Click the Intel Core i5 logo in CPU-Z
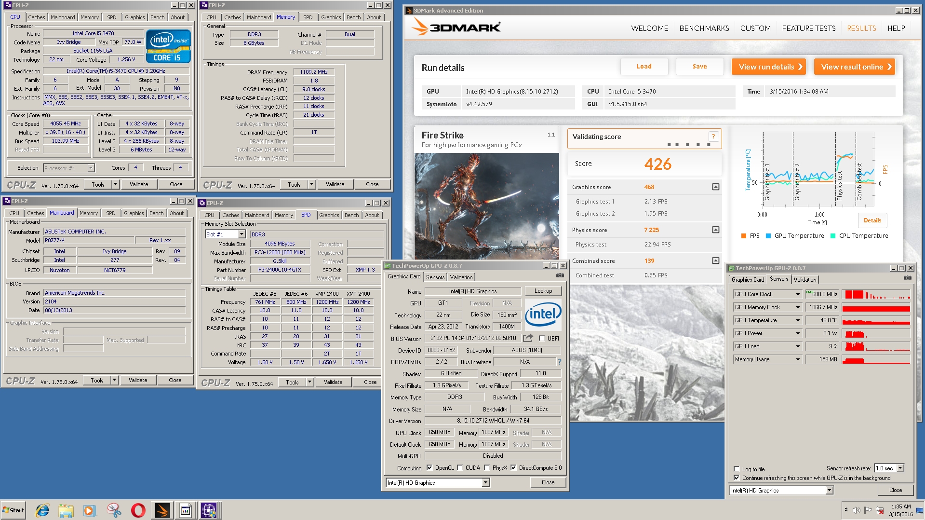The image size is (925, 520). click(168, 46)
